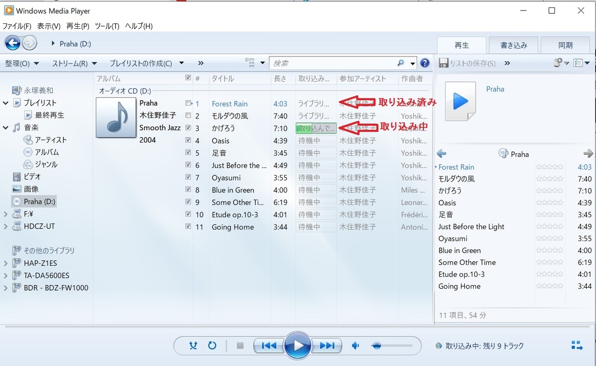This screenshot has height=366, width=596.
Task: Click the 検索 search input field
Action: (334, 63)
